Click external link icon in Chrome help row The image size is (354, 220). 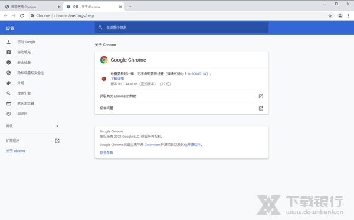(261, 96)
